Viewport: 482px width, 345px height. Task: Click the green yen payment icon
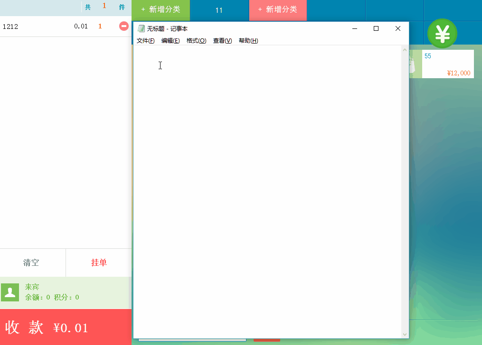point(442,34)
